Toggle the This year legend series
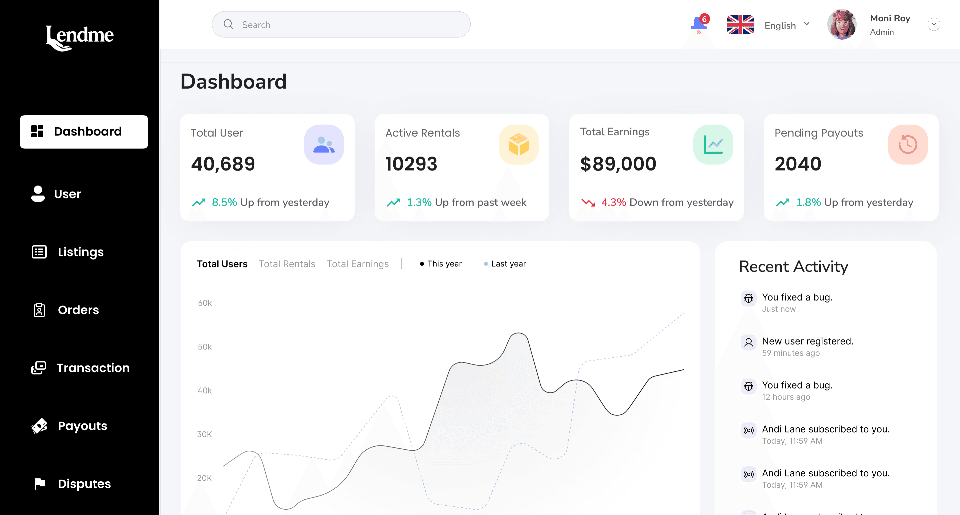Viewport: 960px width, 515px height. tap(440, 263)
